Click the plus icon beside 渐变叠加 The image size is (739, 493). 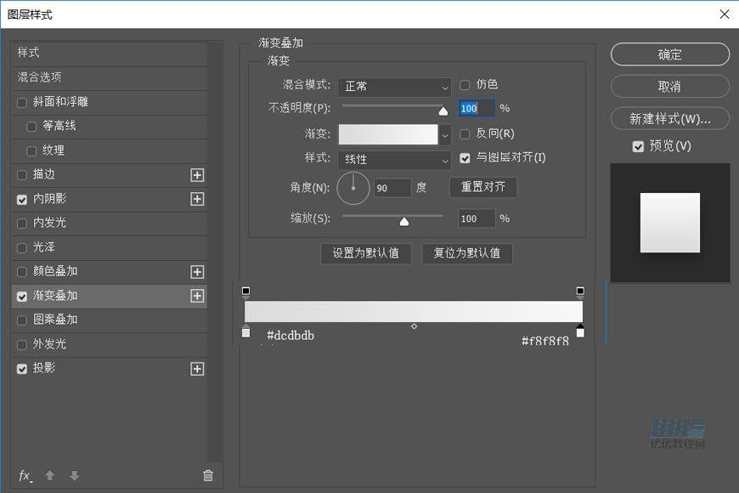[197, 296]
